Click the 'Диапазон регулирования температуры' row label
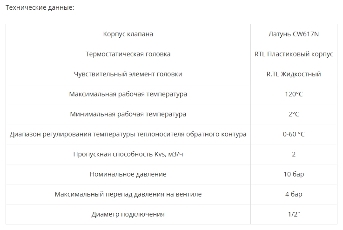Viewport: 343px width, 230px height. pyautogui.click(x=128, y=134)
